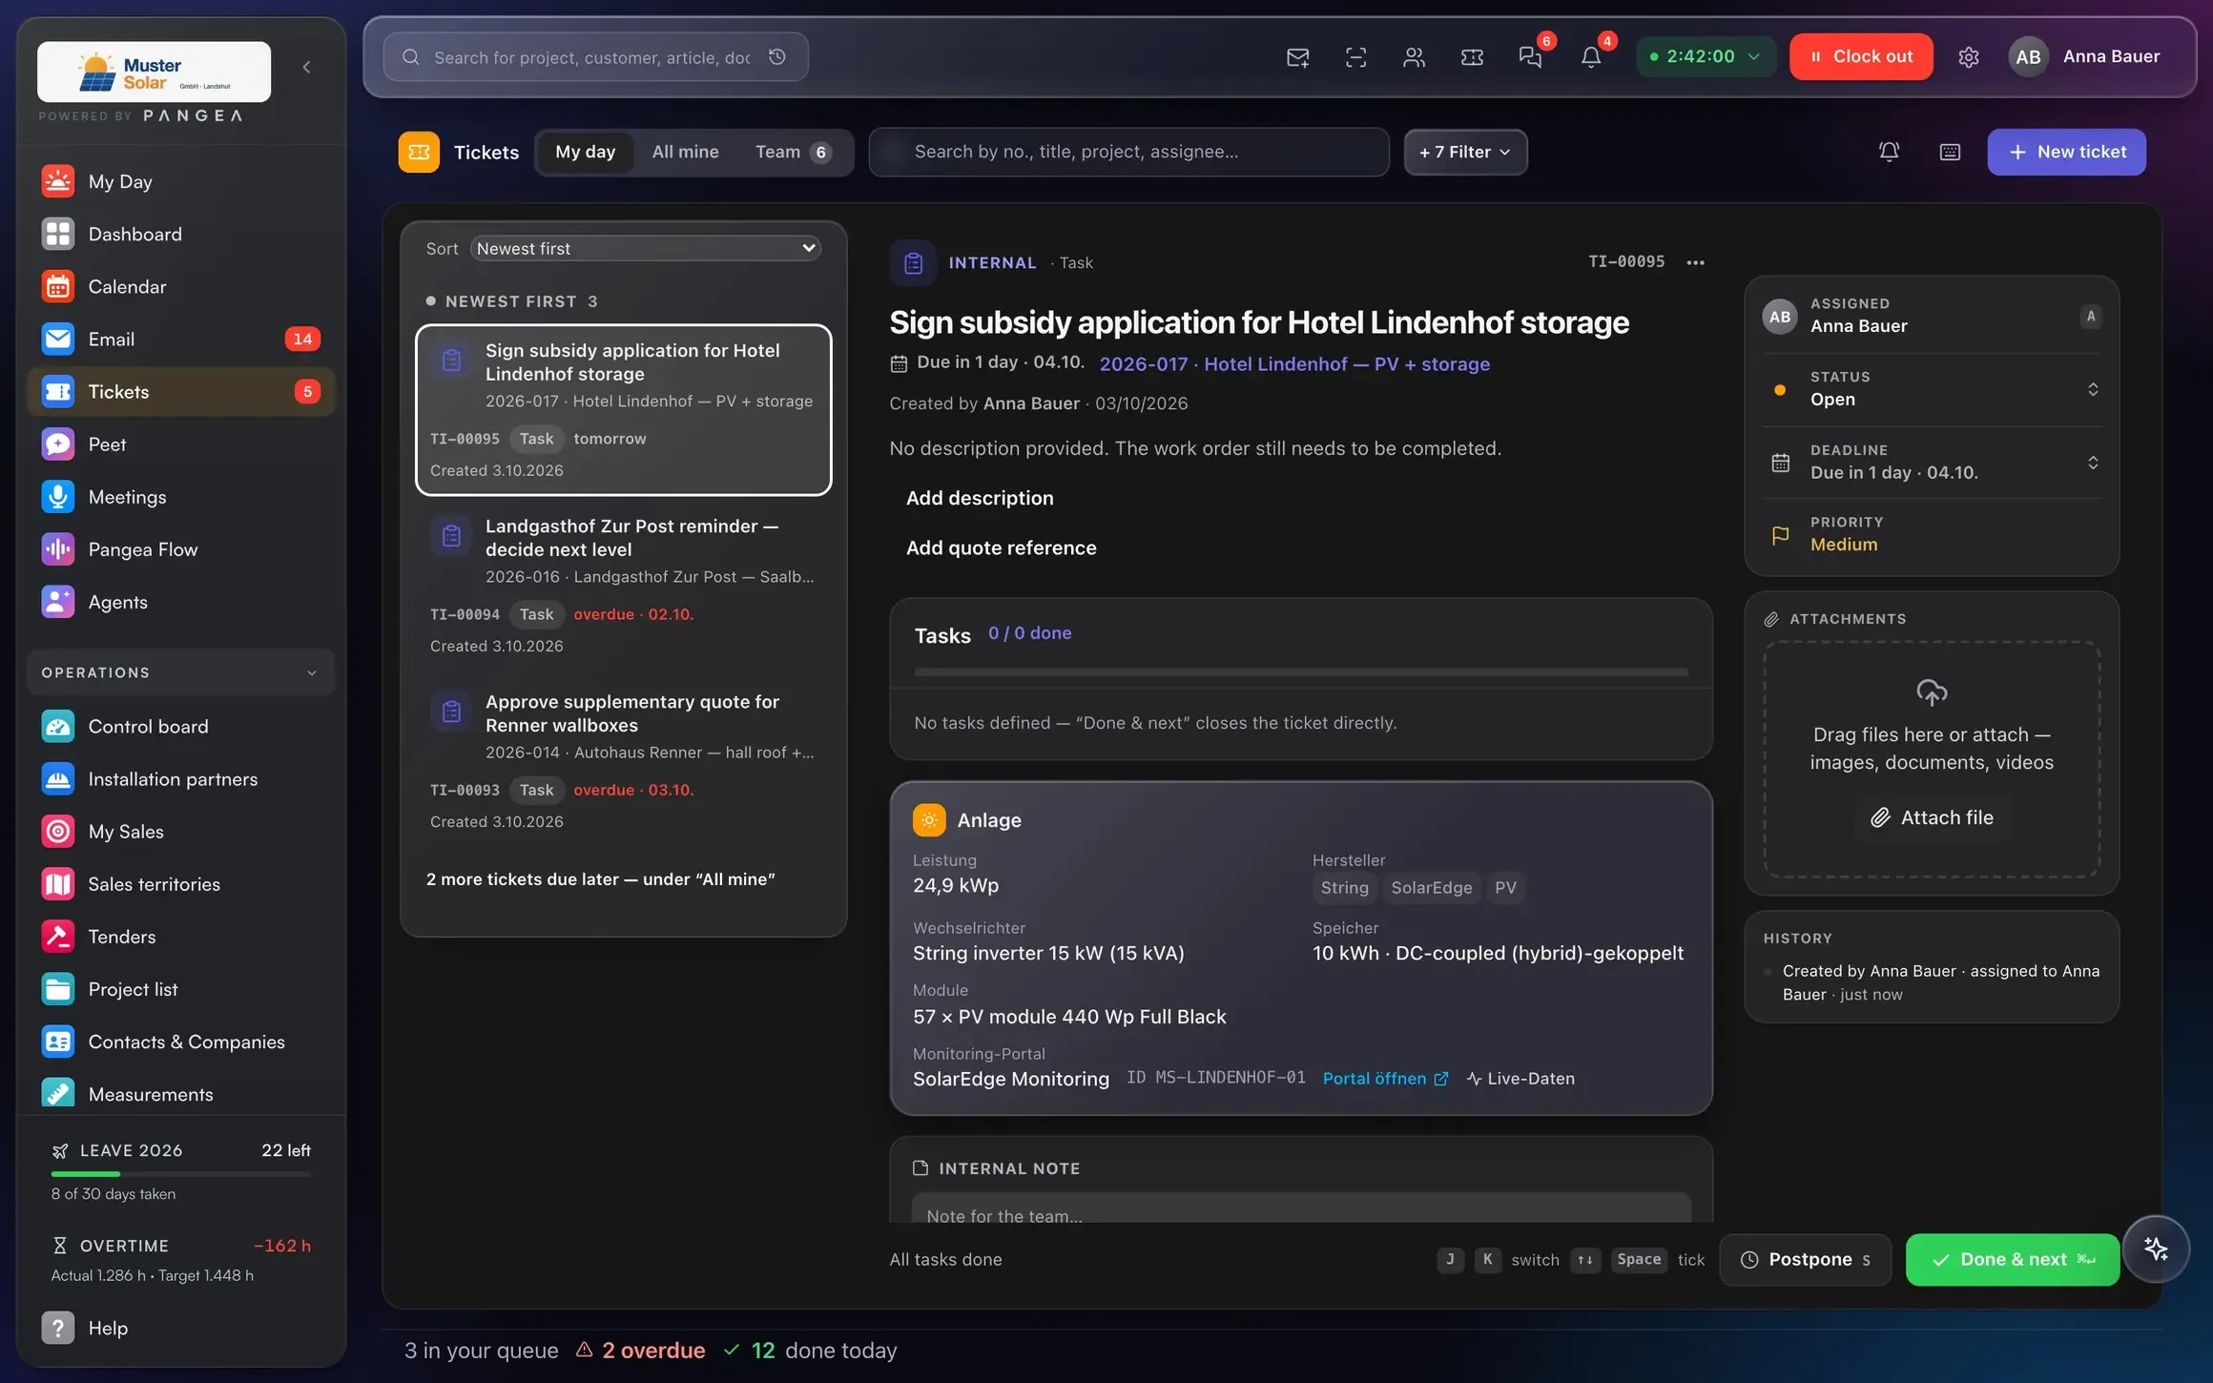Open keyboard shortcuts icon beside New ticket
The width and height of the screenshot is (2213, 1383).
[1950, 152]
